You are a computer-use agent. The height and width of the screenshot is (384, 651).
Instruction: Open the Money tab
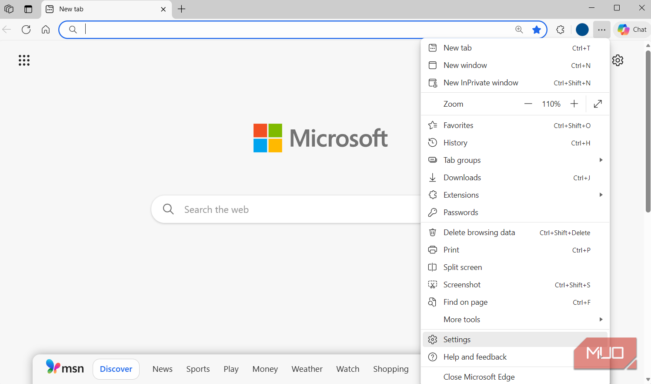click(x=265, y=369)
